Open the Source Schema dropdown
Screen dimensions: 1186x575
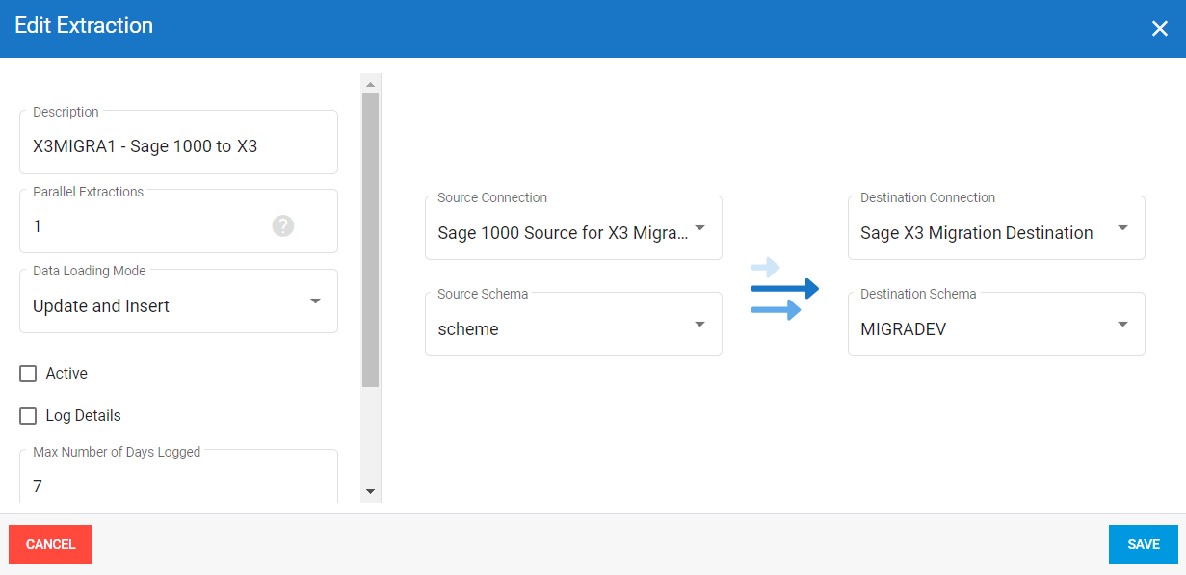699,326
